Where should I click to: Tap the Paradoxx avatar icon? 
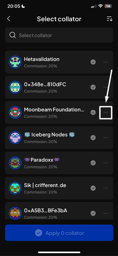coord(15,163)
